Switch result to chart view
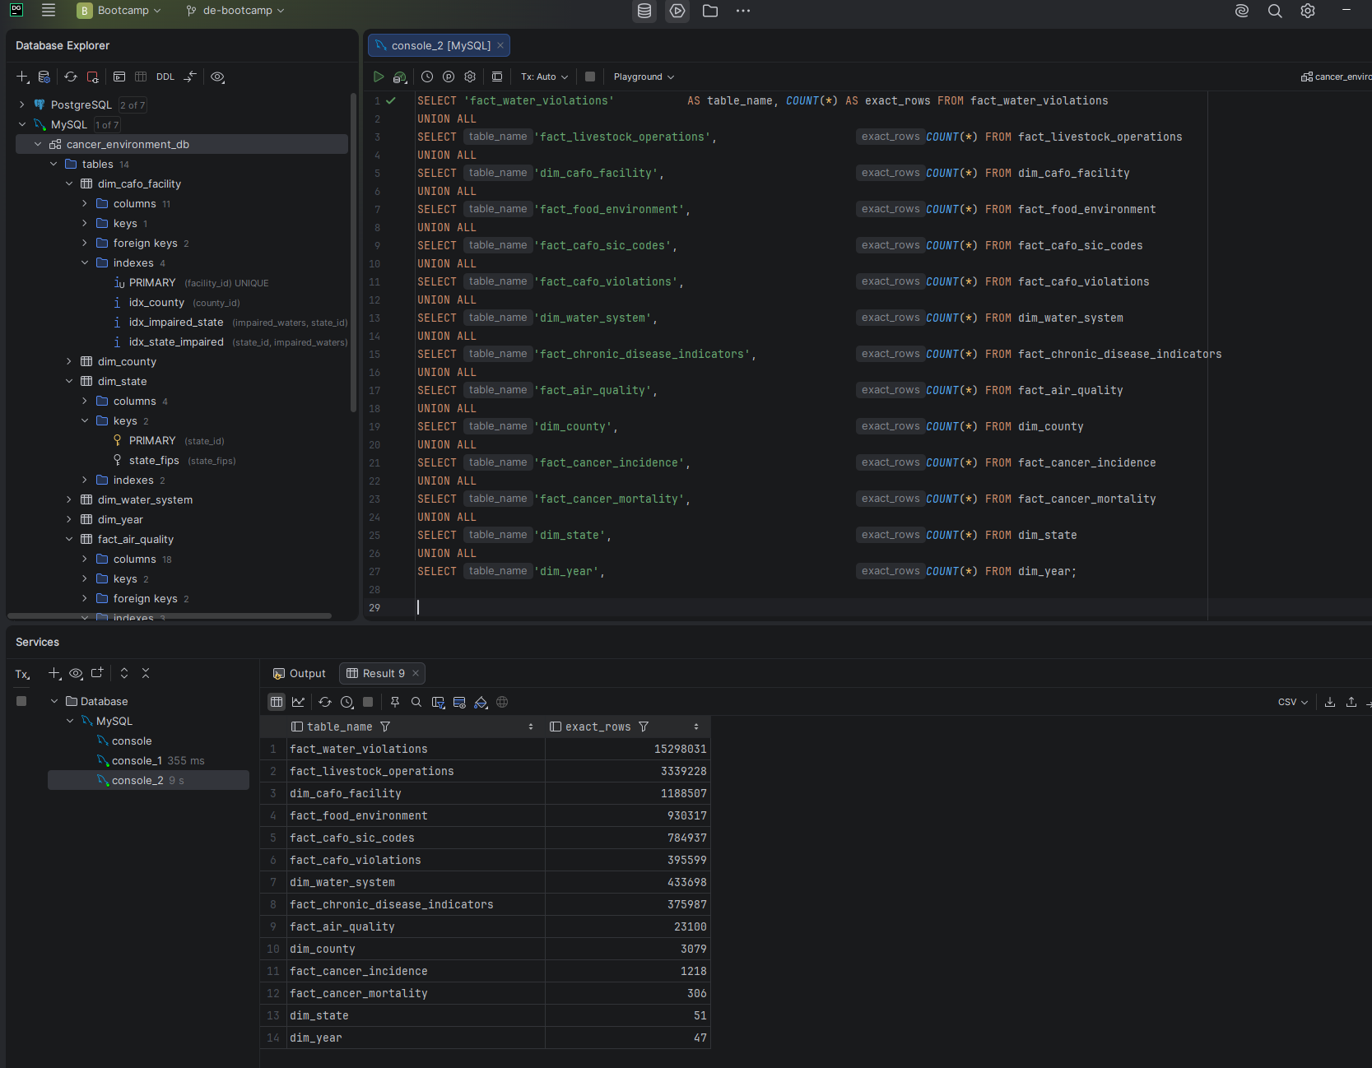Viewport: 1372px width, 1068px height. tap(298, 702)
